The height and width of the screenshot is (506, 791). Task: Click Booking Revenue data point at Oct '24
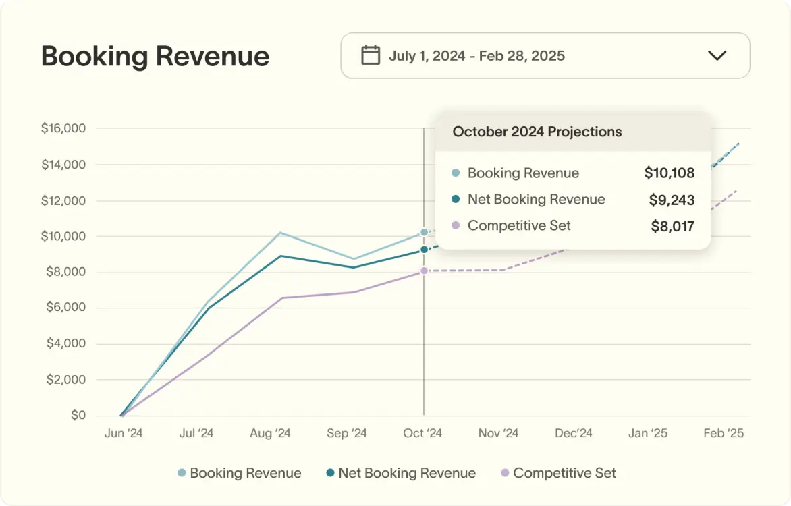point(424,232)
